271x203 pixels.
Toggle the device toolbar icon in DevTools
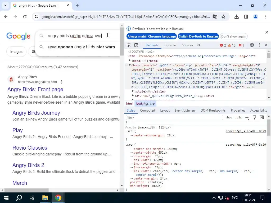tap(136, 45)
